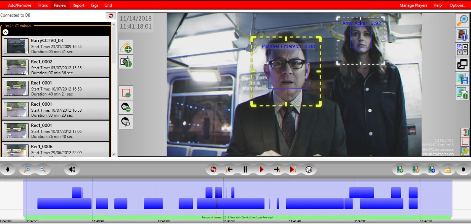Select the BarryCCTV0_03 video
This screenshot has width=471, height=224.
pos(56,46)
